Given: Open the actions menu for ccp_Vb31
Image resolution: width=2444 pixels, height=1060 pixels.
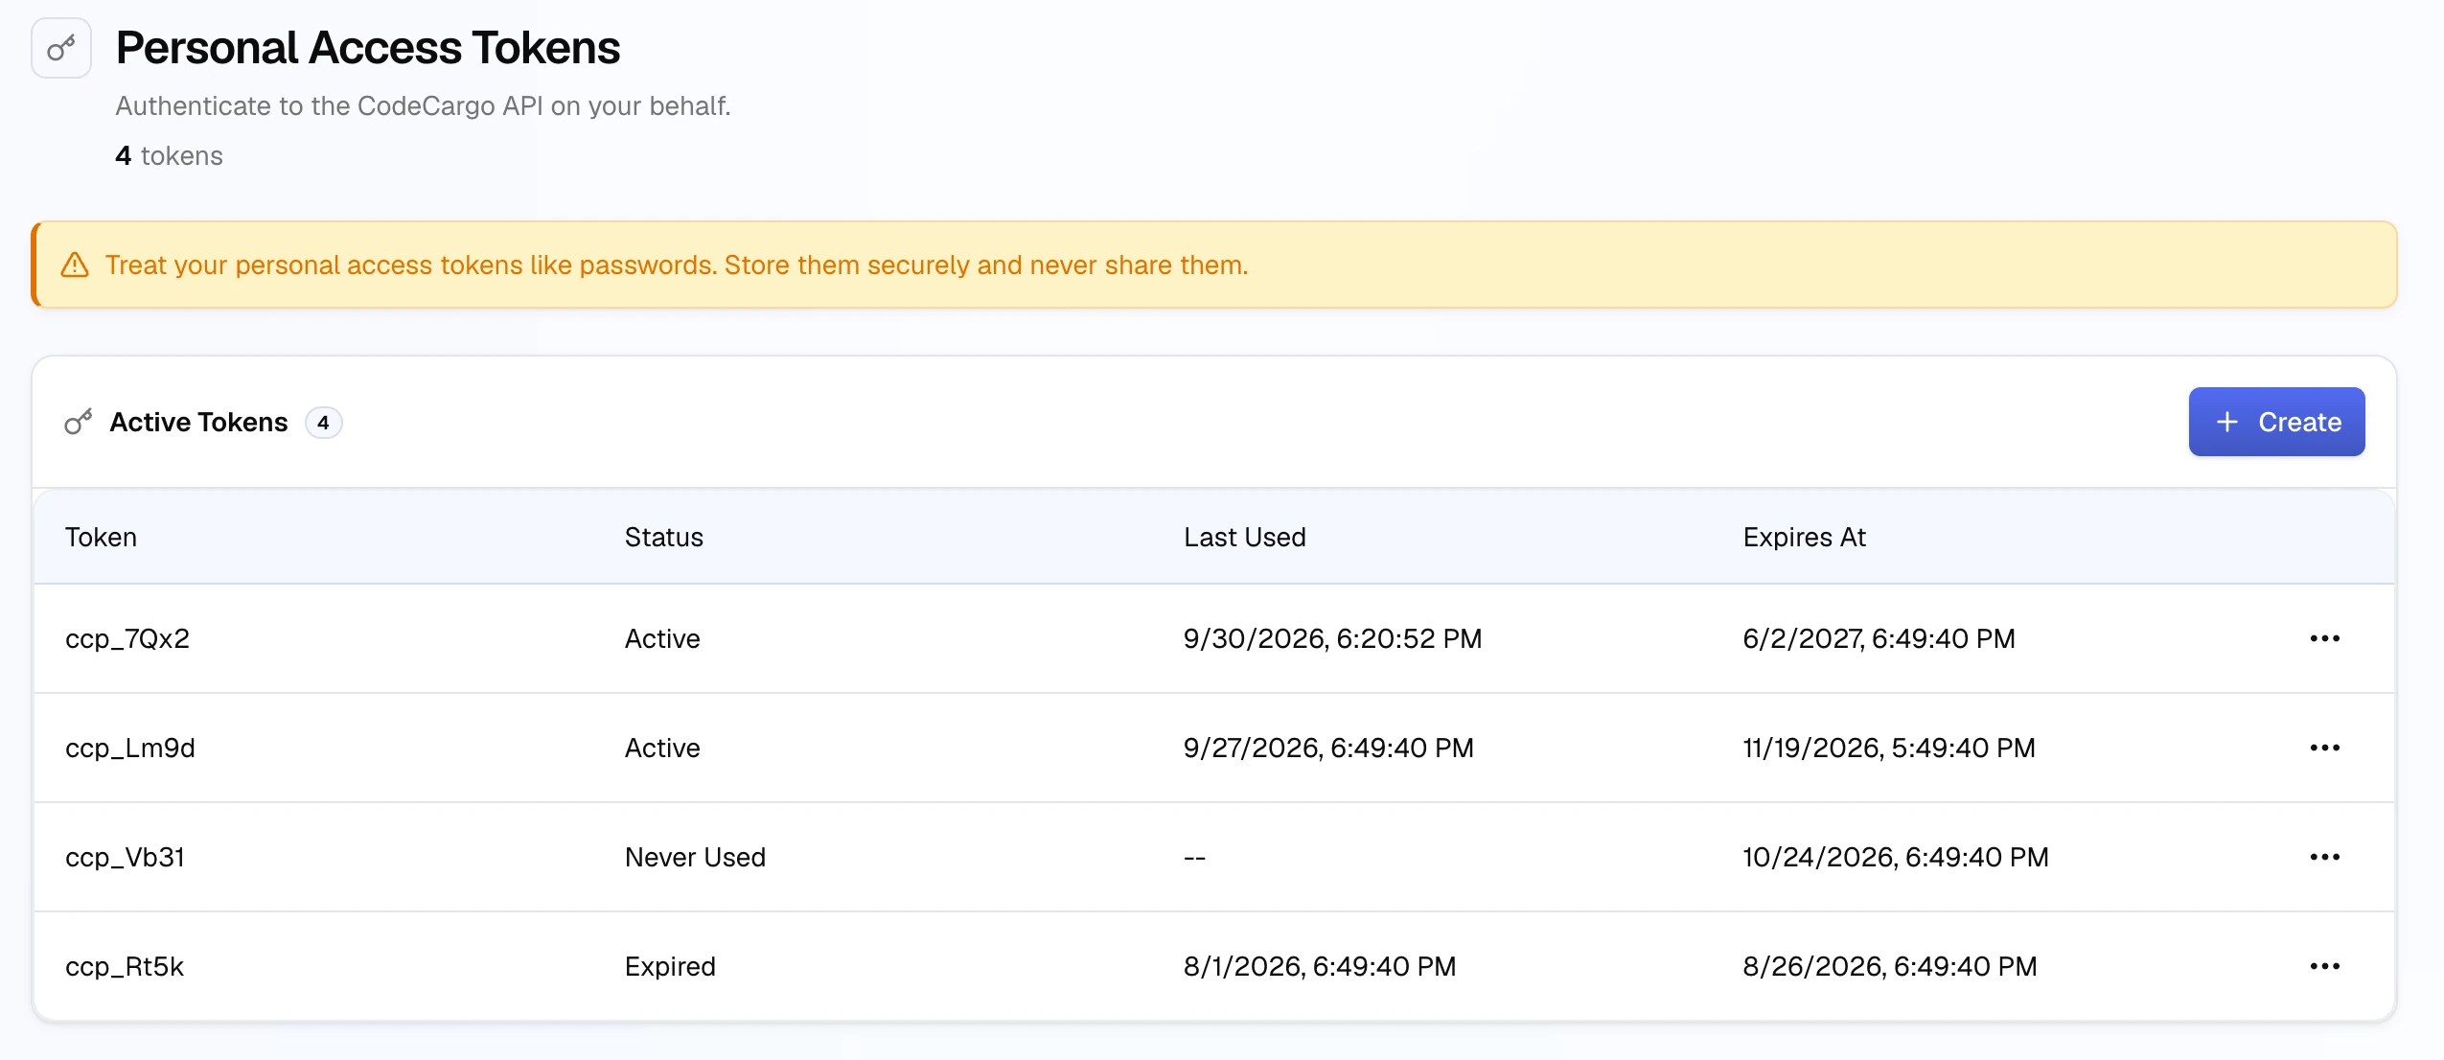Looking at the screenshot, I should 2324,857.
